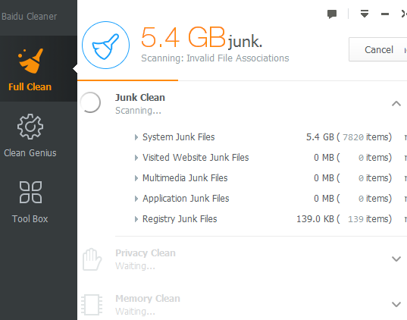Open the title bar dropdown menu icon
Viewport: 407px width, 320px height.
[x=365, y=14]
